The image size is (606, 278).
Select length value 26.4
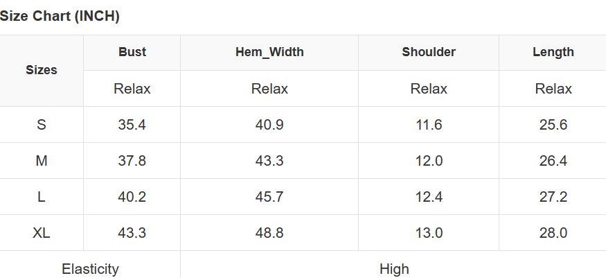(553, 161)
